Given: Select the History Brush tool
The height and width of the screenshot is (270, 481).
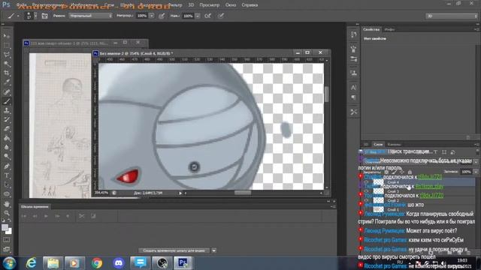Looking at the screenshot, I should [7, 119].
